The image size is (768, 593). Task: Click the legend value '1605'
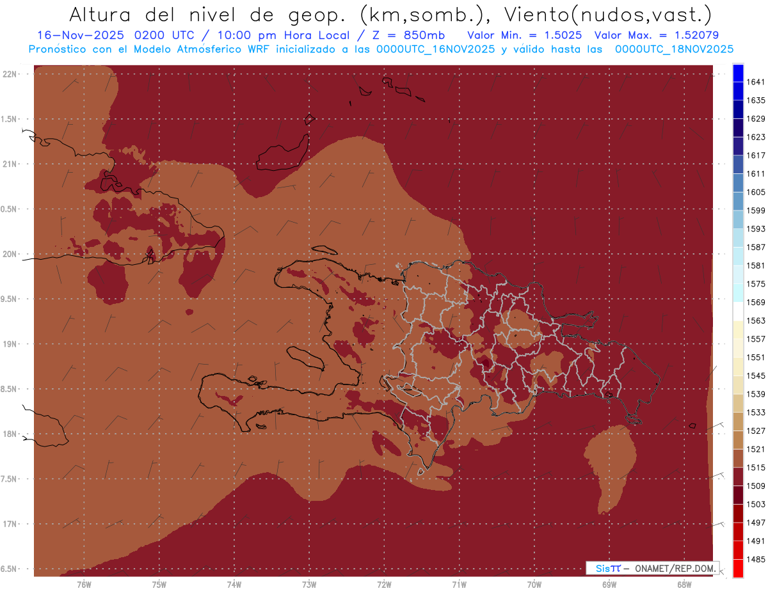pyautogui.click(x=756, y=192)
